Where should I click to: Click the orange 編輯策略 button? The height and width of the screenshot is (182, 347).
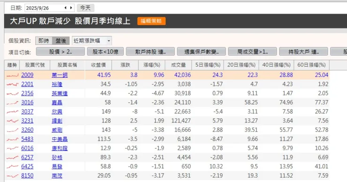[x=151, y=21]
